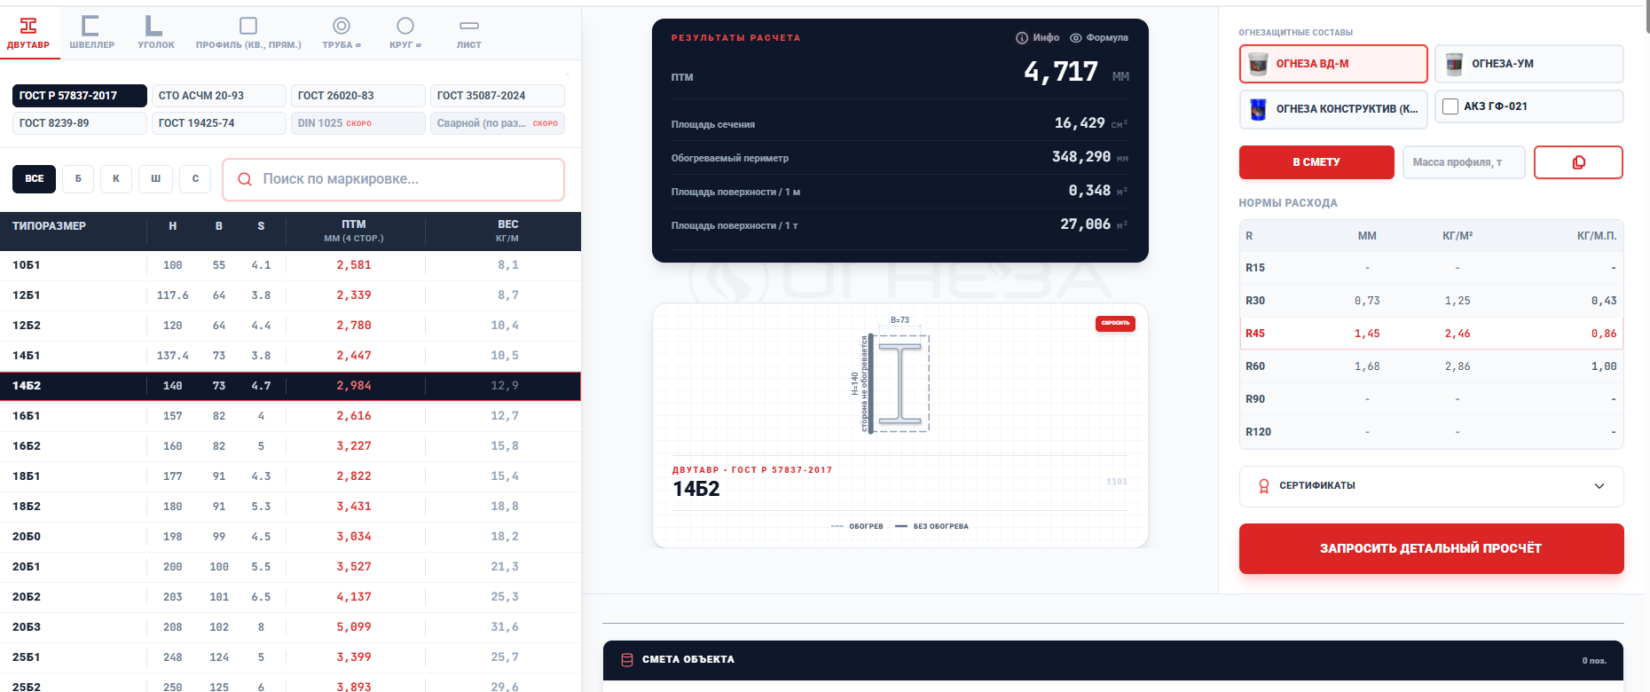Click the I-beam cross-section diagram
Viewport: 1650px width, 692px height.
point(900,381)
